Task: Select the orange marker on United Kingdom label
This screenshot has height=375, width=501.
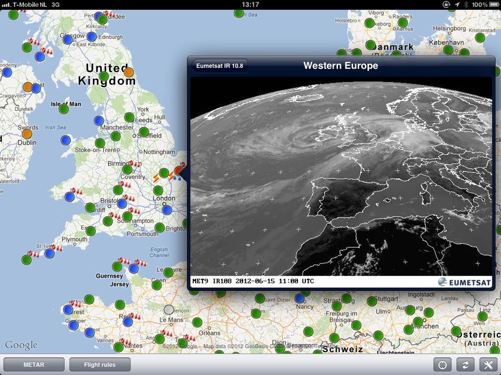Action: pos(128,72)
